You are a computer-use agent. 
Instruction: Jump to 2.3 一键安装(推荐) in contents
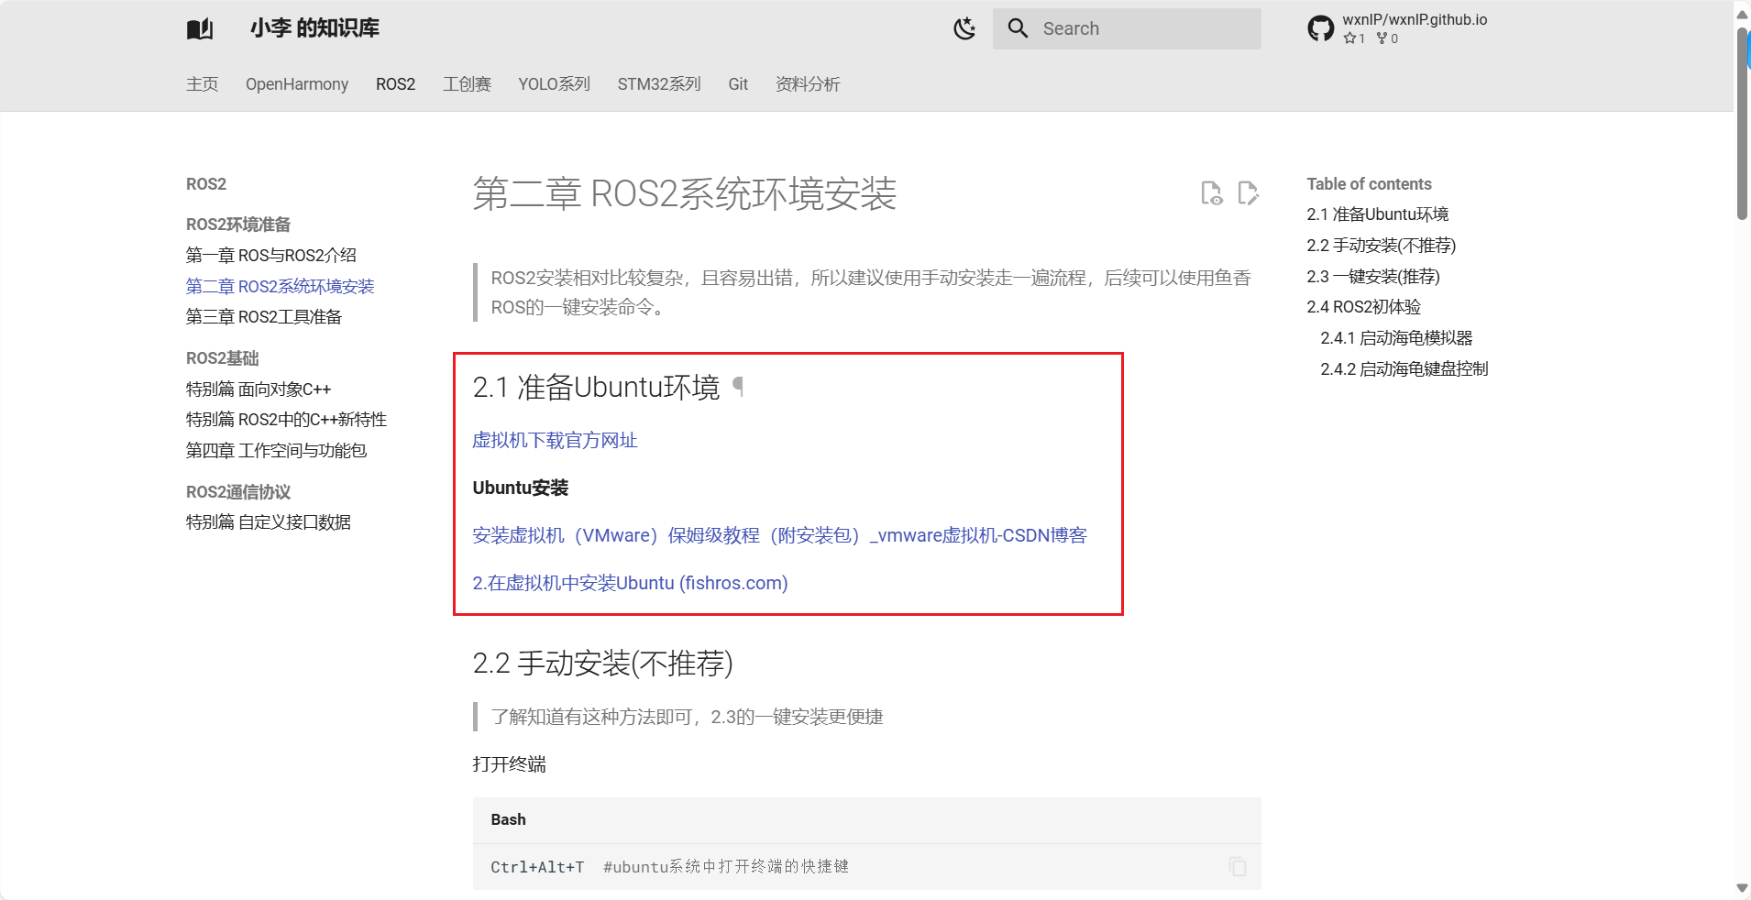tap(1372, 277)
